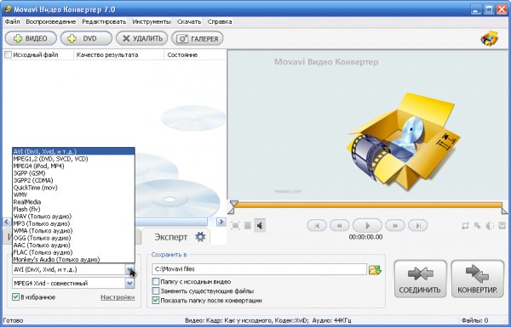
Task: Choose WAV audio-only format
Action: coord(73,216)
